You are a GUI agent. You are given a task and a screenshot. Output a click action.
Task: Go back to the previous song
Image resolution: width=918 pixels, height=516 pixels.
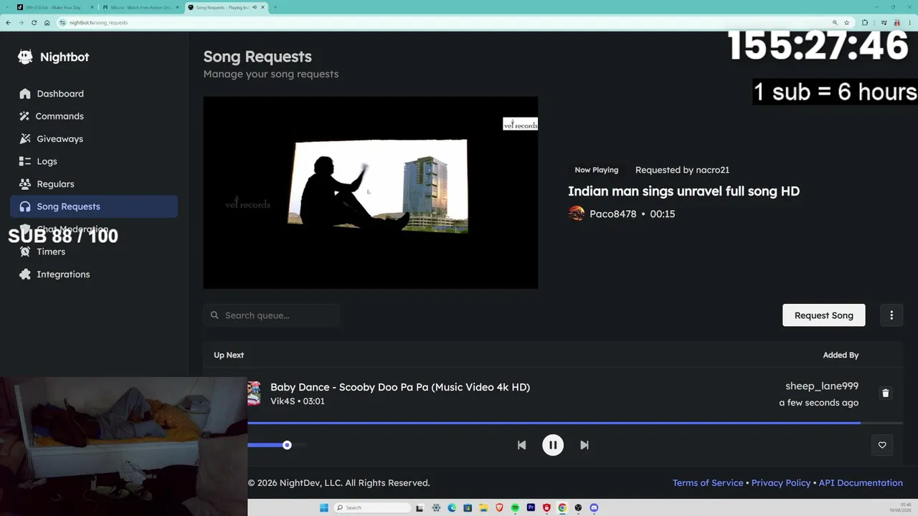tap(521, 445)
